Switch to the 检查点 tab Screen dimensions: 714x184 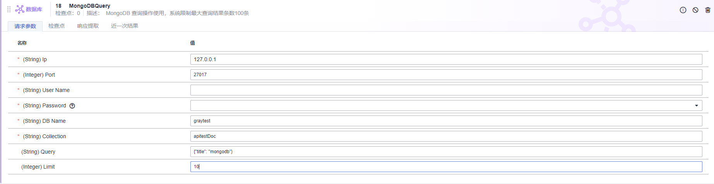point(57,26)
